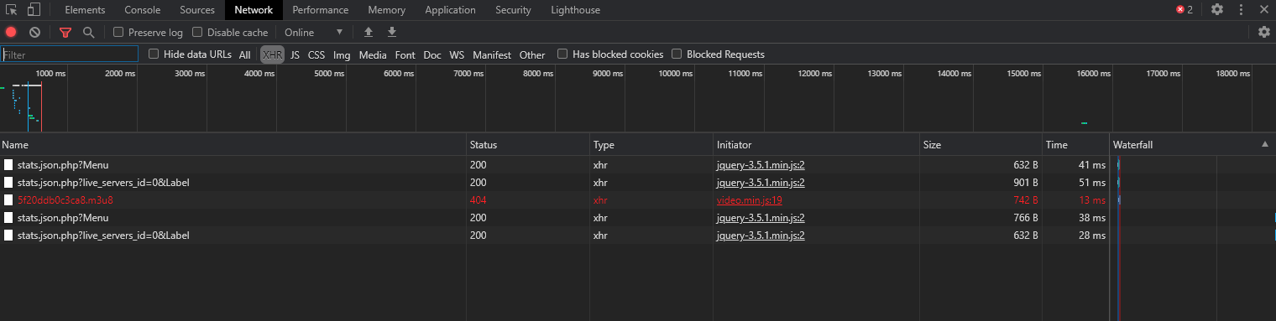Activate the inspect element picker icon
Screen dimensions: 1276x321
tap(12, 10)
